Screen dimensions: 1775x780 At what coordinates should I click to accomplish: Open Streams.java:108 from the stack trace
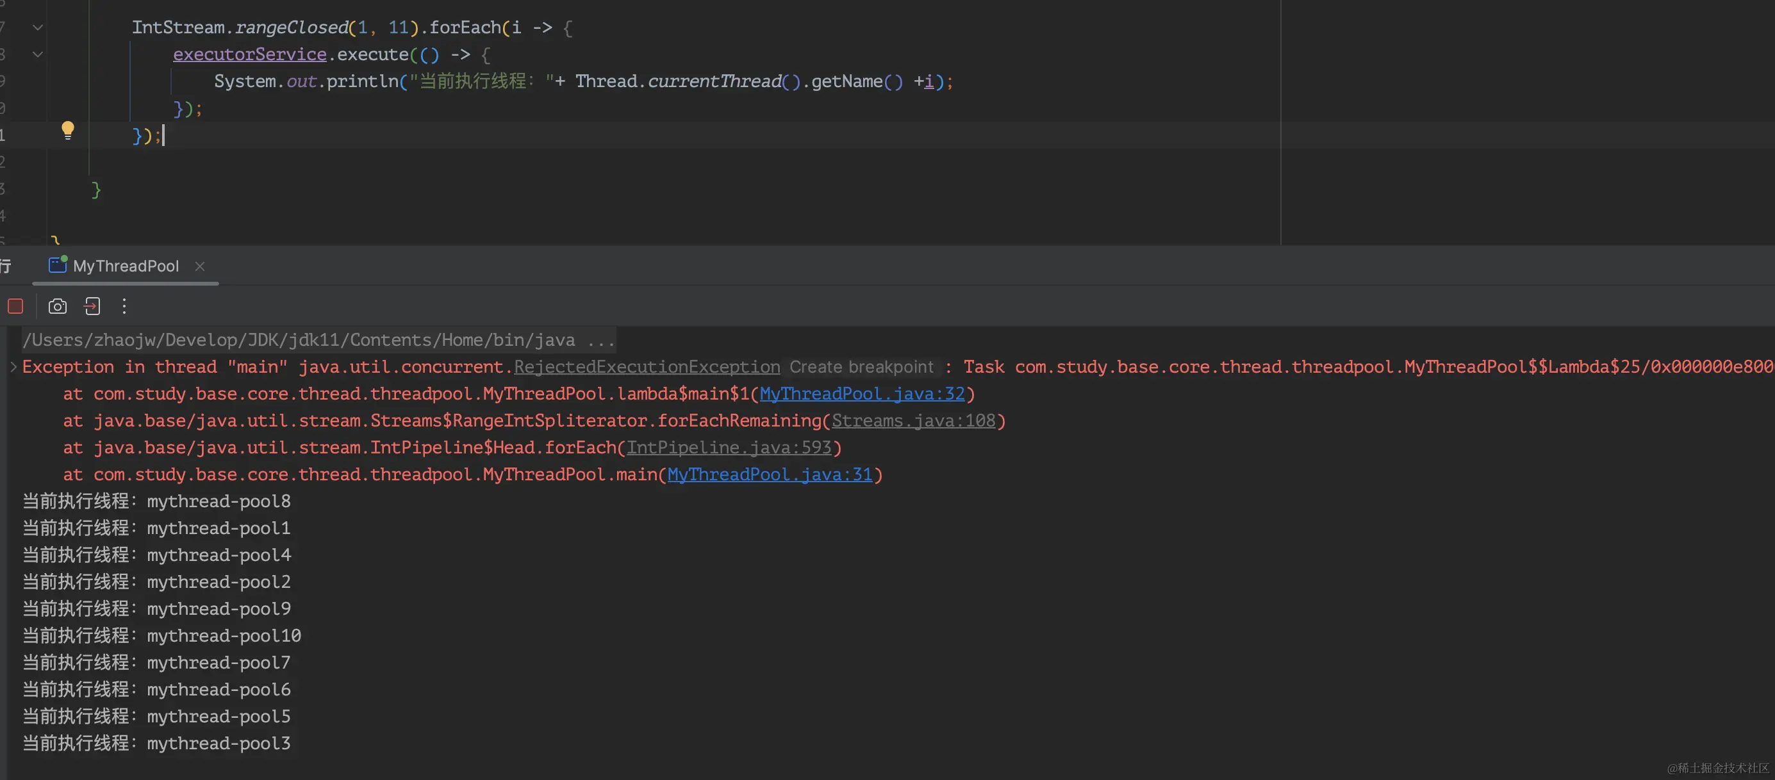coord(916,421)
